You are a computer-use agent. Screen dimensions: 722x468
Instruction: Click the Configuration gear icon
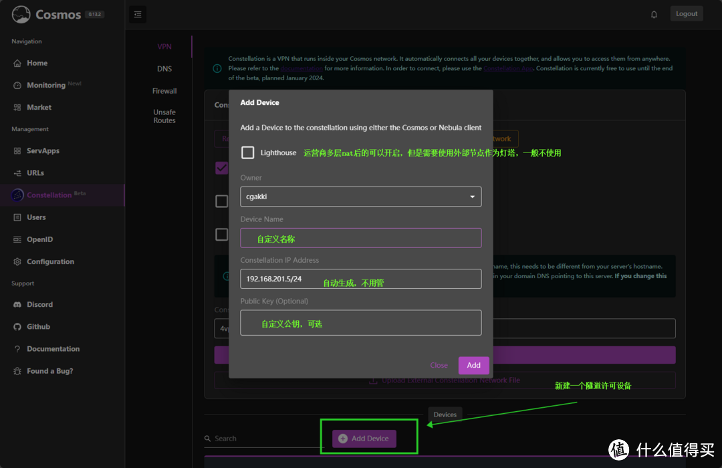pyautogui.click(x=17, y=261)
